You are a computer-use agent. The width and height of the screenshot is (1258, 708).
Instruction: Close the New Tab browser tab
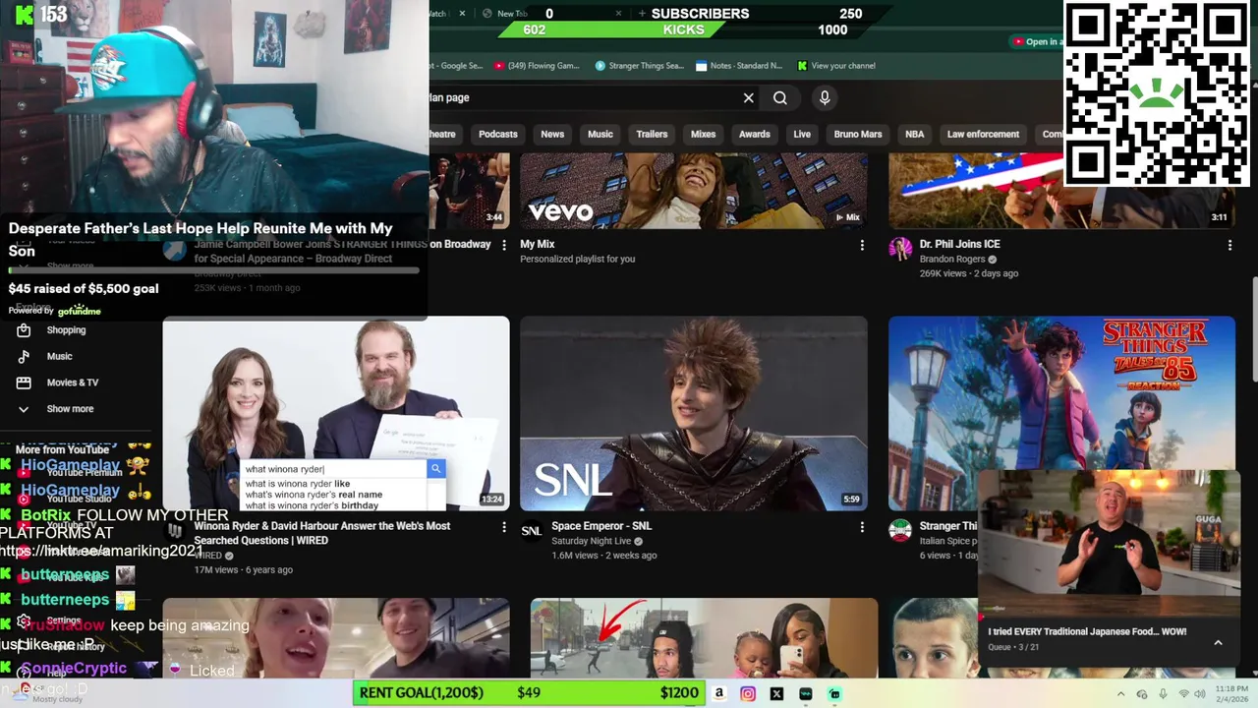click(x=618, y=14)
